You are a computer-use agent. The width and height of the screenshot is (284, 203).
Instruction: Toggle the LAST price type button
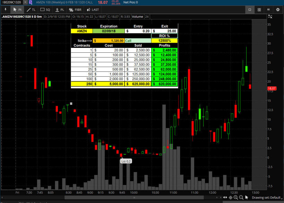[x=93, y=10]
